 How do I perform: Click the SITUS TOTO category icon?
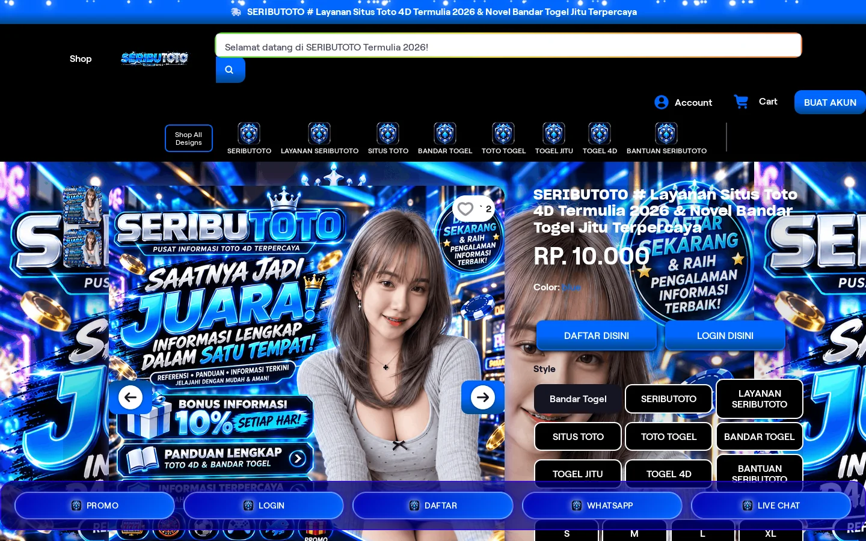[x=388, y=133]
